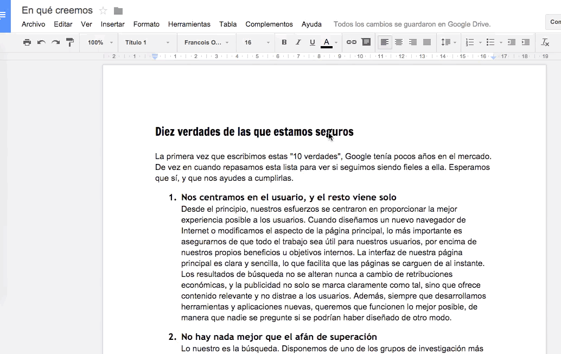Apply a bulleted list
This screenshot has width=561, height=354.
490,42
